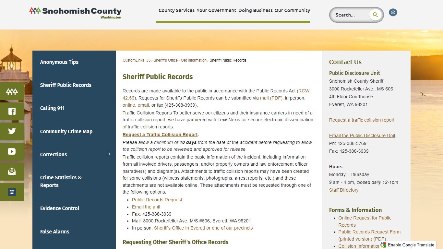Click Sheriff's Office breadcrumb
The height and width of the screenshot is (249, 443).
165,60
